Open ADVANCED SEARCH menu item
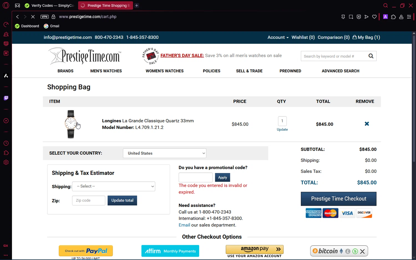This screenshot has height=260, width=416. pos(341,71)
